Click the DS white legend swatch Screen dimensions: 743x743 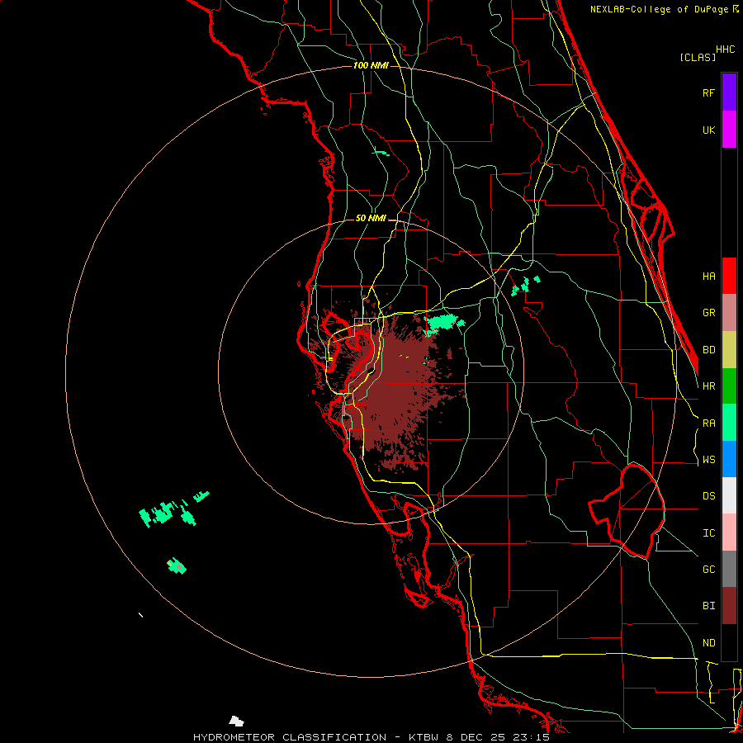(x=729, y=495)
